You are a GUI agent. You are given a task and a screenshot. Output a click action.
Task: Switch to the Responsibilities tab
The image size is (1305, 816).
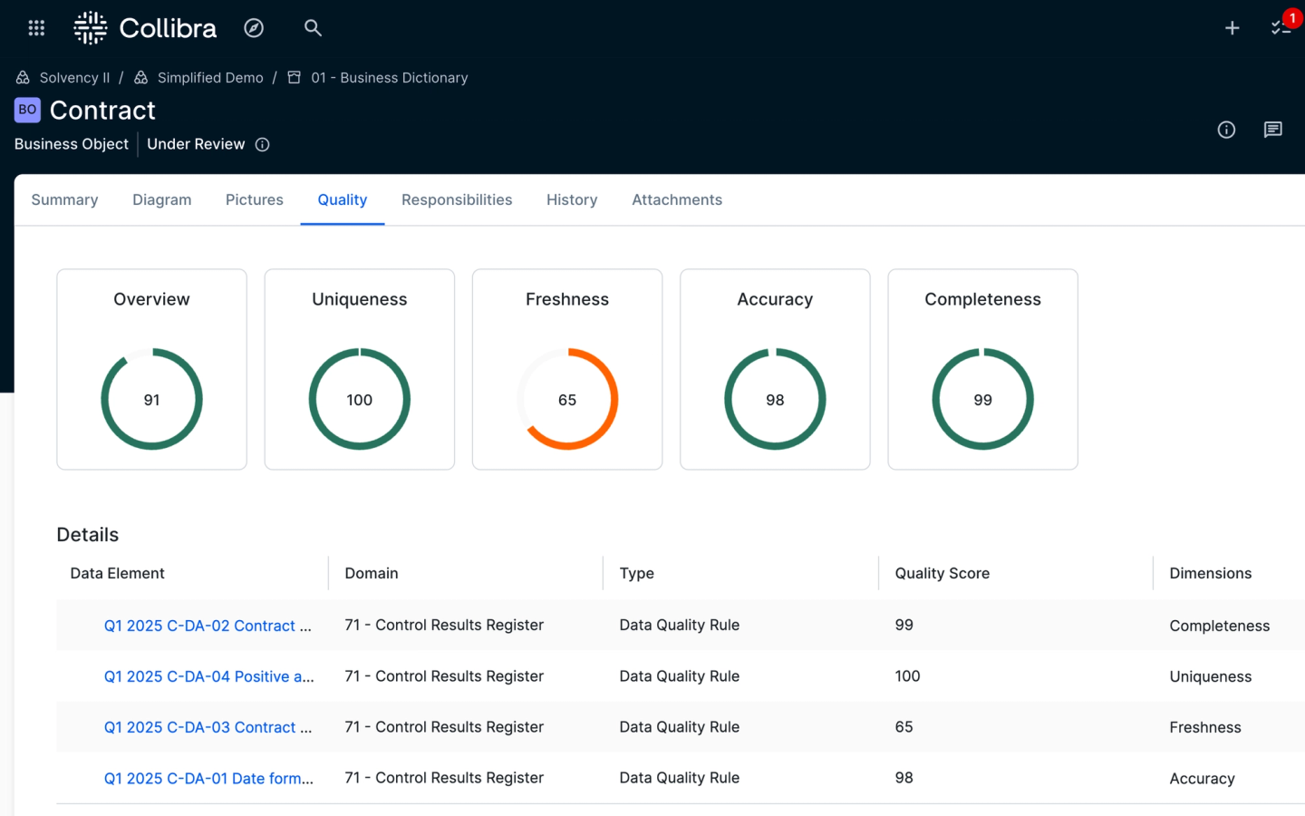click(x=457, y=199)
